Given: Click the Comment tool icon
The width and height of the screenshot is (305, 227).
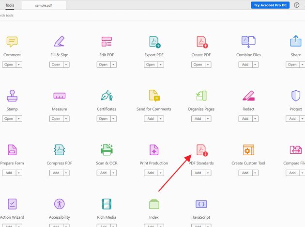Looking at the screenshot, I should pos(12,42).
